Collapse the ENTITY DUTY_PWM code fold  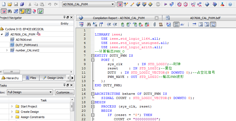coord(93,56)
